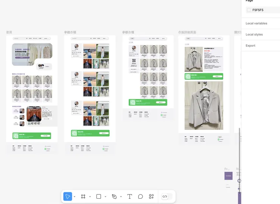The image size is (280, 204).
Task: Open Local styles section
Action: 254,34
